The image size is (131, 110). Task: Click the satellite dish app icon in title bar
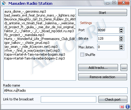[x=4, y=3]
